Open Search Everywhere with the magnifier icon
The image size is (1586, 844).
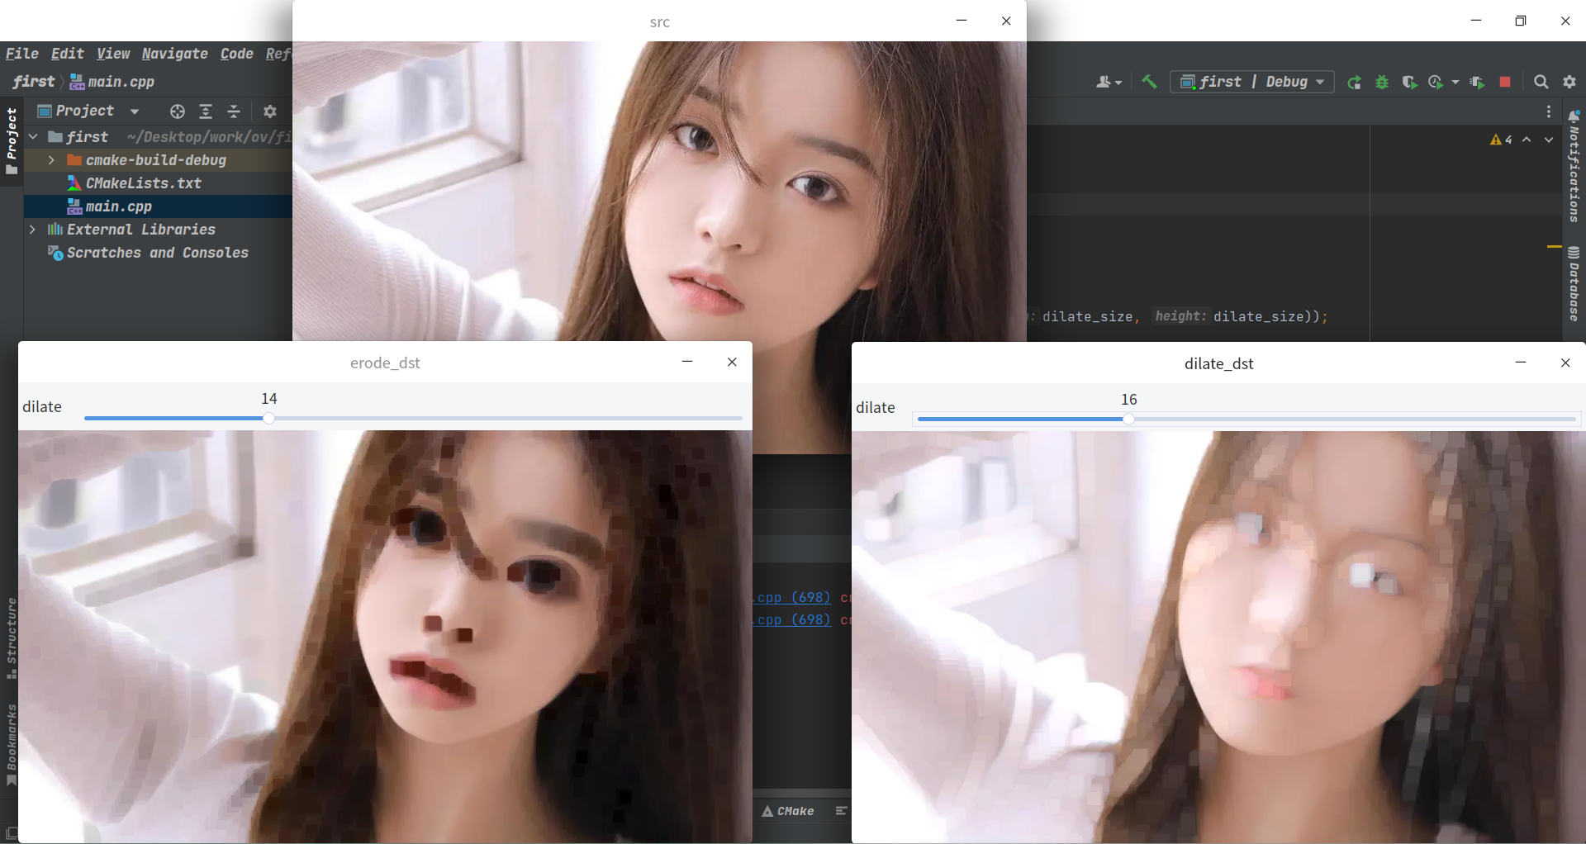point(1541,82)
